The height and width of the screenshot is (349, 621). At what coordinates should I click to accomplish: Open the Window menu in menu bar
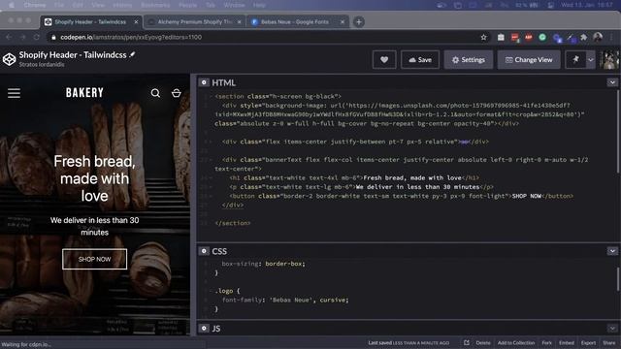(x=234, y=5)
